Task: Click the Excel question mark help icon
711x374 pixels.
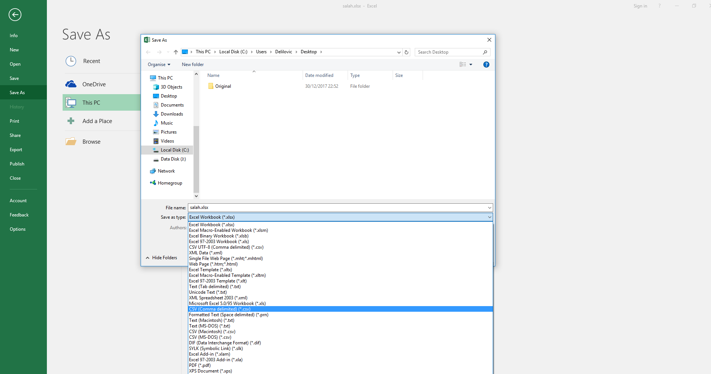Action: (x=659, y=6)
